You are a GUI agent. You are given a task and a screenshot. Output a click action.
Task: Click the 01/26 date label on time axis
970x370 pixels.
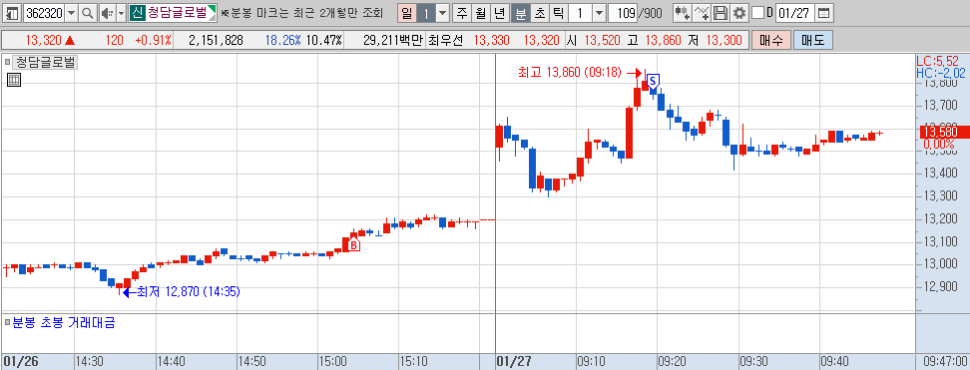point(20,360)
